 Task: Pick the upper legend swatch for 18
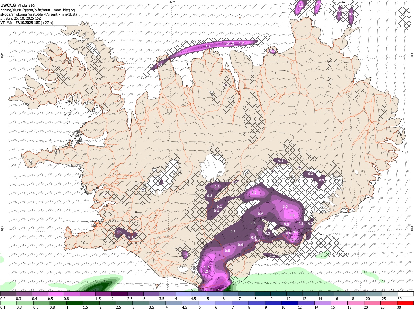tap(358, 294)
